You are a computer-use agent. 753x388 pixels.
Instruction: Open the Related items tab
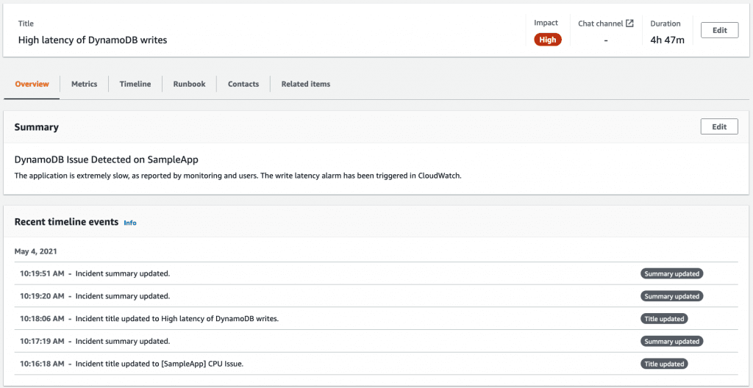[x=306, y=84]
